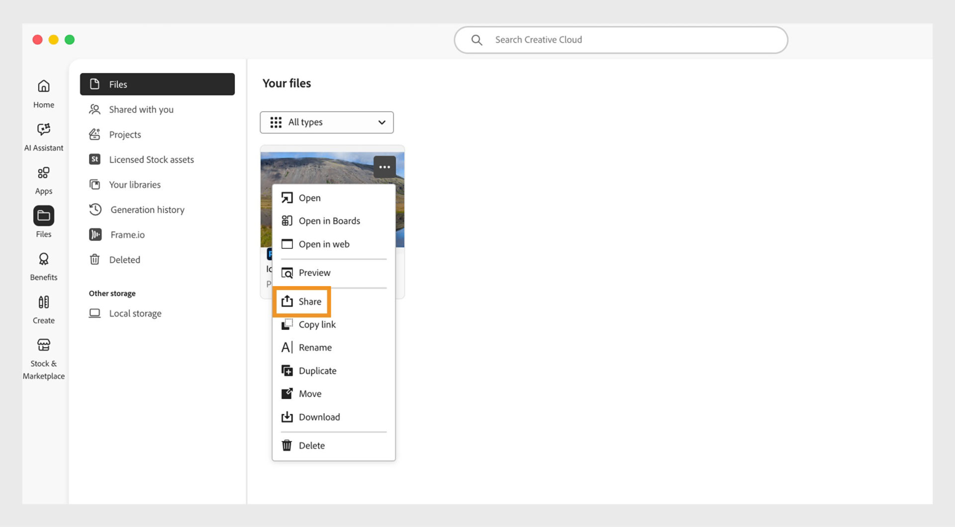
Task: Click the Open in Boards icon
Action: 287,221
